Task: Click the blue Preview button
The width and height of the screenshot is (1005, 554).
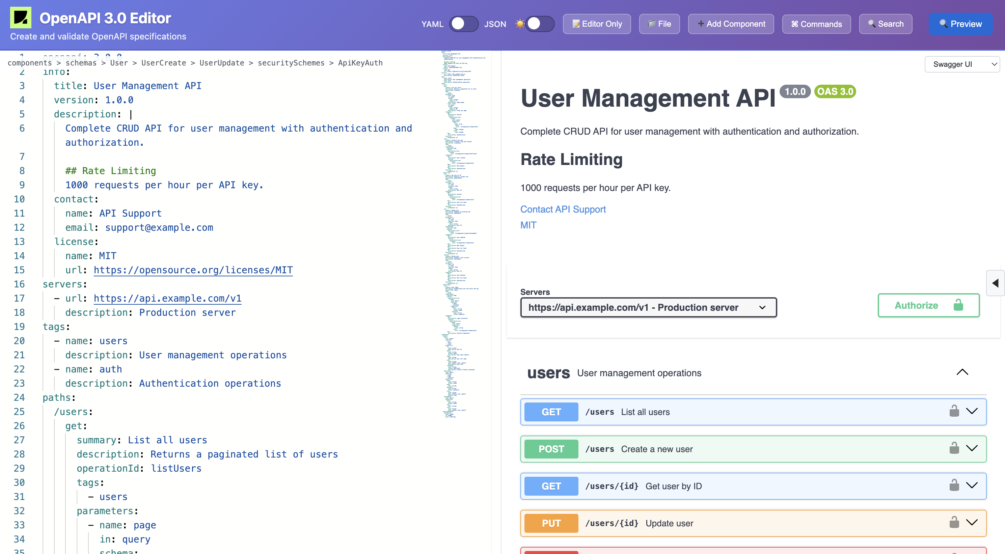Action: pos(961,24)
